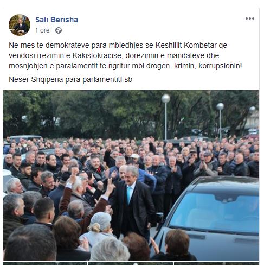Open the bottom-middle photo thumbnail strip

[131, 264]
